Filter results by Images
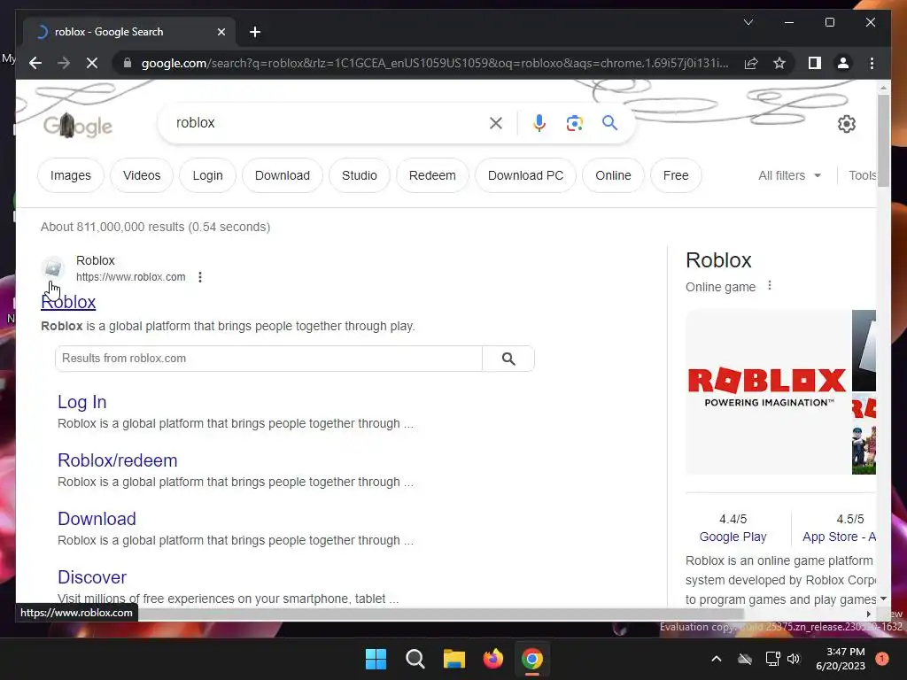 pyautogui.click(x=71, y=175)
